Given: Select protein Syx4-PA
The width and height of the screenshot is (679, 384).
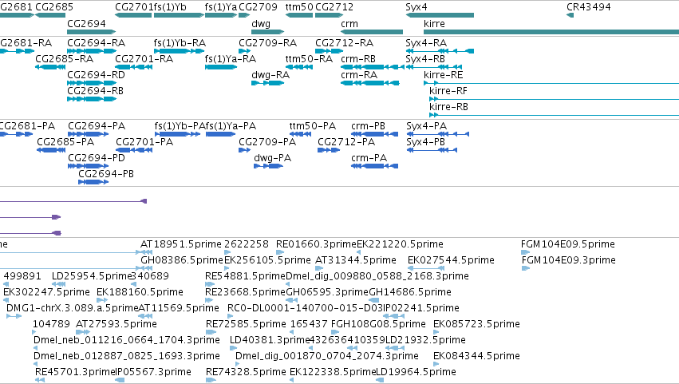Looking at the screenshot, I should point(427,126).
